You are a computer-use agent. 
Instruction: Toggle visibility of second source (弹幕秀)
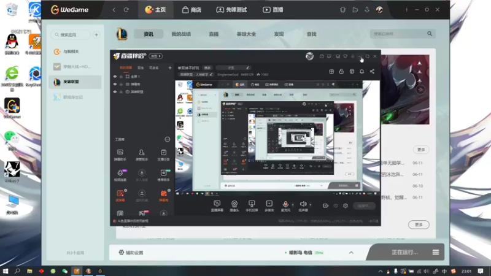tap(115, 84)
